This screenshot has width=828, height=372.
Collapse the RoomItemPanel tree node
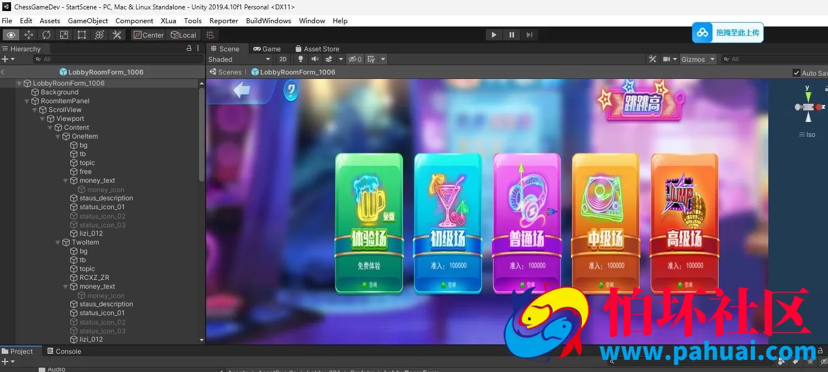(x=27, y=101)
